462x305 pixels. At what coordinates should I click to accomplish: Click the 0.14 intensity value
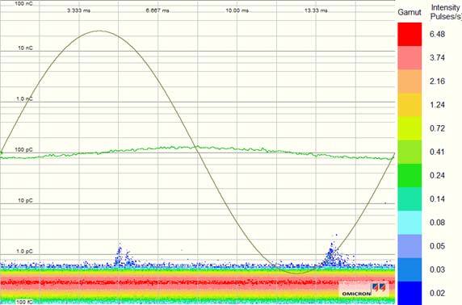click(437, 199)
